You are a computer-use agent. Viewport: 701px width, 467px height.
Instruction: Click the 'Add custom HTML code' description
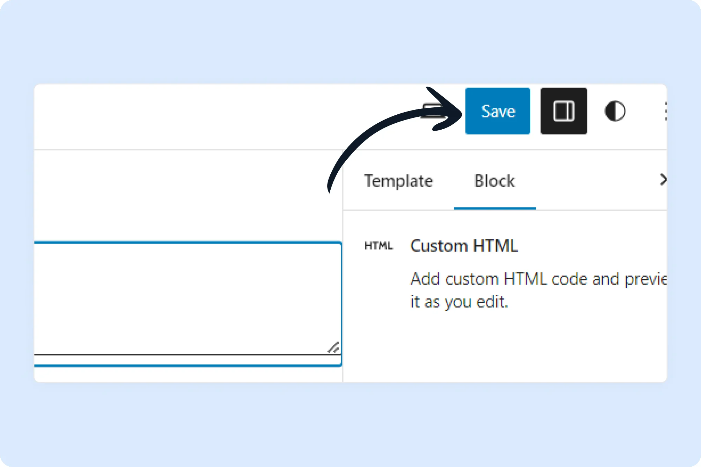click(x=538, y=290)
